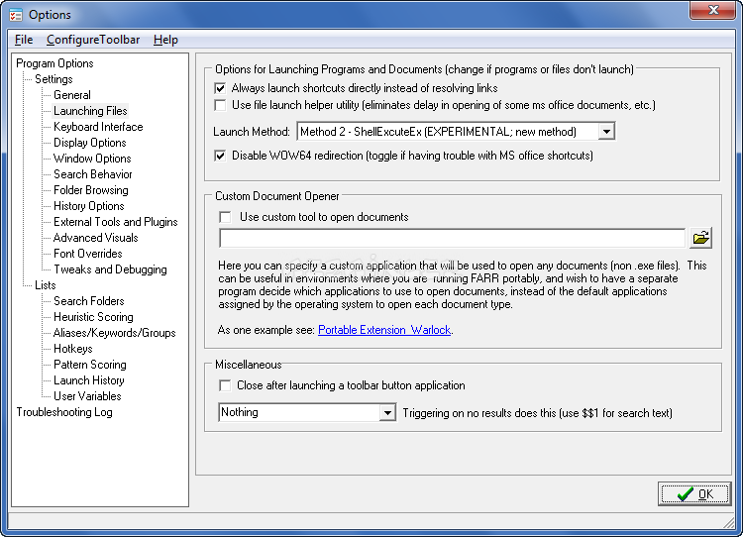Select Pattern Scoring in the tree
The width and height of the screenshot is (743, 537).
coord(89,365)
